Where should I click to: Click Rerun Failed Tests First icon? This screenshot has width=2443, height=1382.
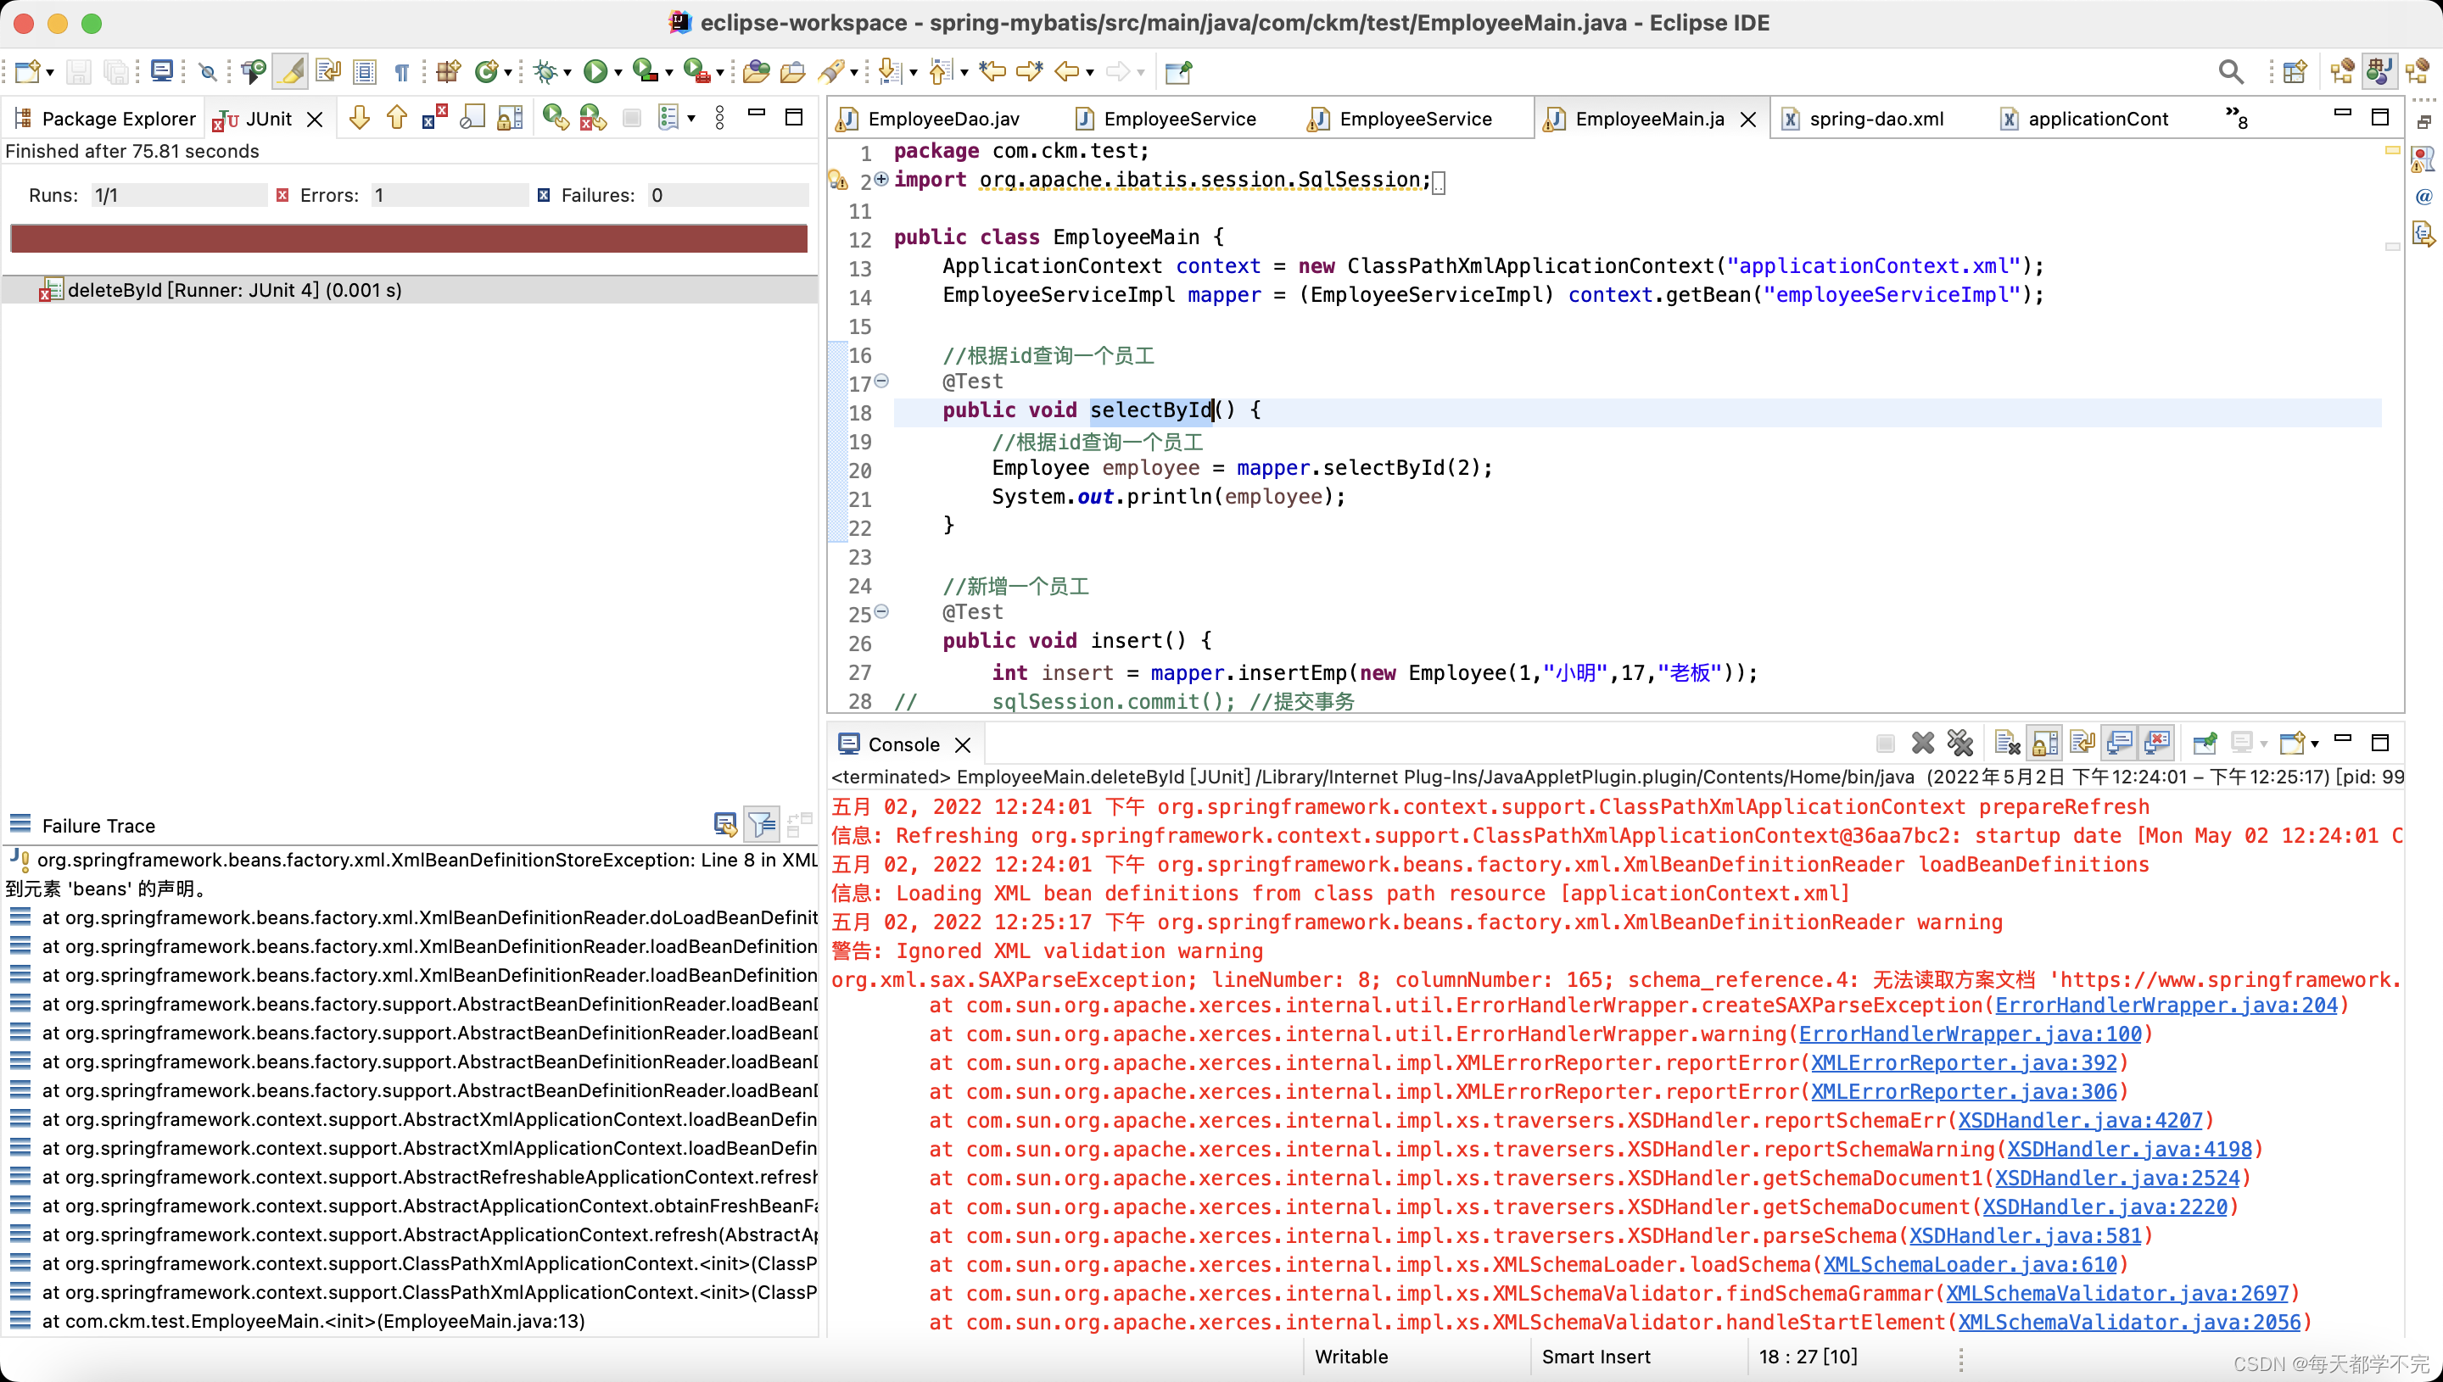click(594, 118)
